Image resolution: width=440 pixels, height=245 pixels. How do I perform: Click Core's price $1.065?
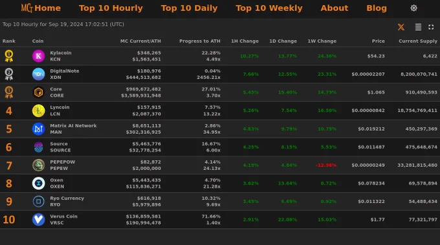pyautogui.click(x=376, y=92)
